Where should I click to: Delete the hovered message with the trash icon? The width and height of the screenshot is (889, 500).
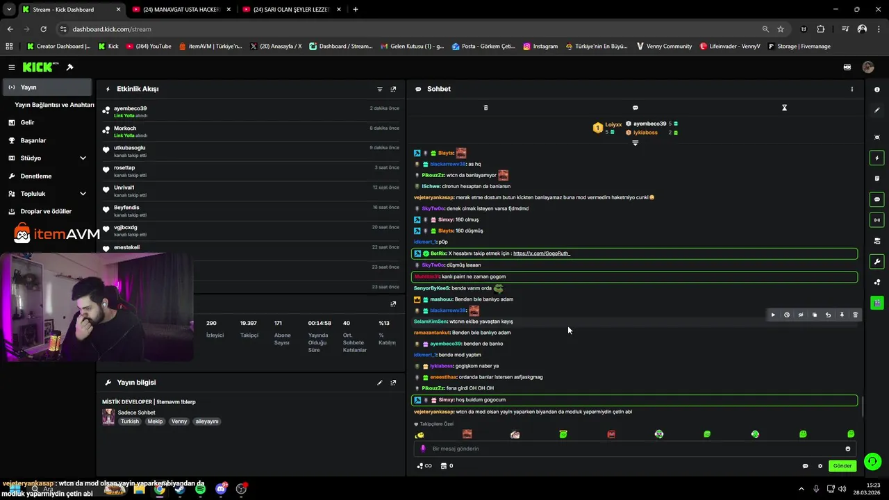(x=855, y=315)
